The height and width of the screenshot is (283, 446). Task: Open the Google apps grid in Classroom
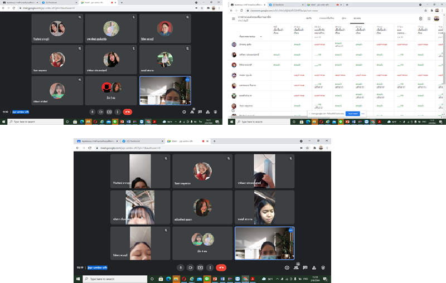pyautogui.click(x=429, y=18)
